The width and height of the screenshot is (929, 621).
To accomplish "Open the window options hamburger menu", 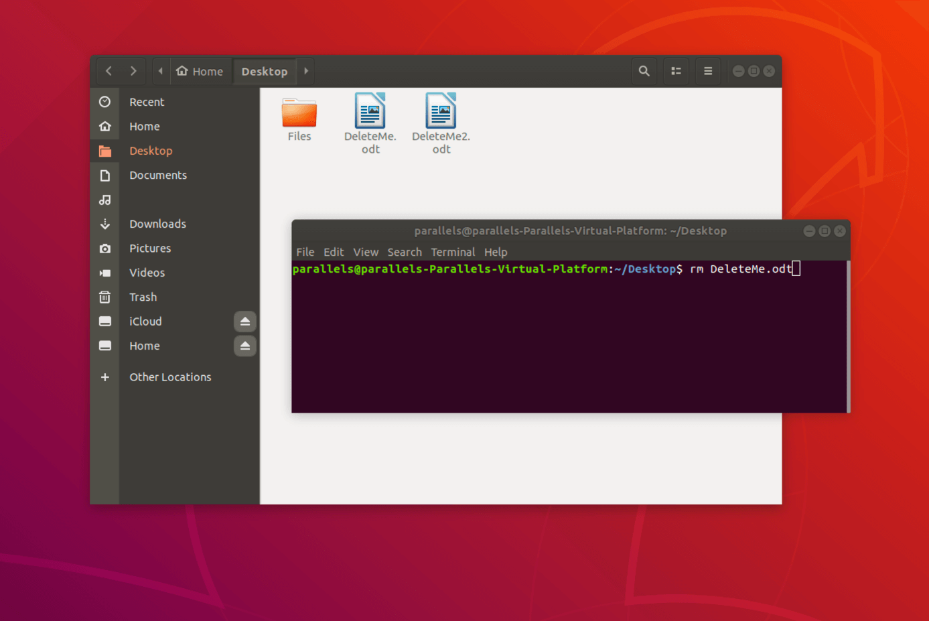I will coord(707,71).
